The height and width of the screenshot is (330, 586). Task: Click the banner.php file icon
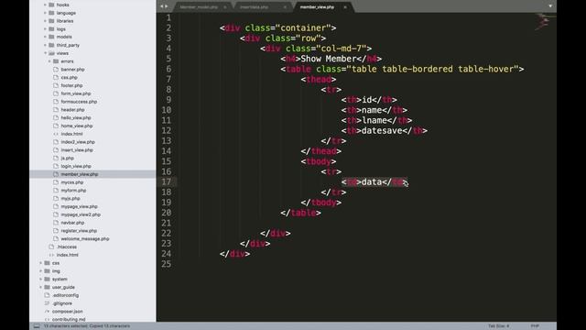(x=56, y=70)
